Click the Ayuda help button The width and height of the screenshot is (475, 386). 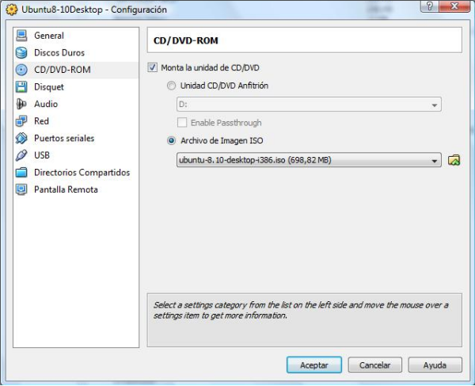(x=435, y=365)
